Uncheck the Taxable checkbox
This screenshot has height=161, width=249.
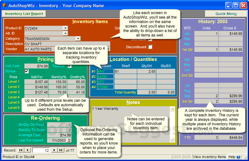click(x=69, y=66)
